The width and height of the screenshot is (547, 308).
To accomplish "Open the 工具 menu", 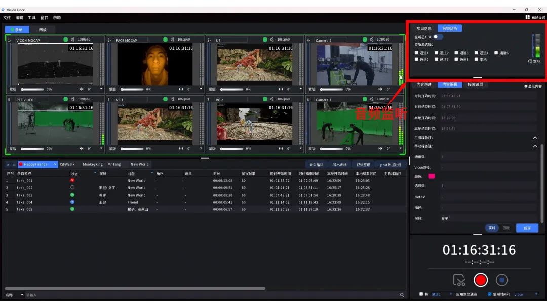I will coord(32,17).
